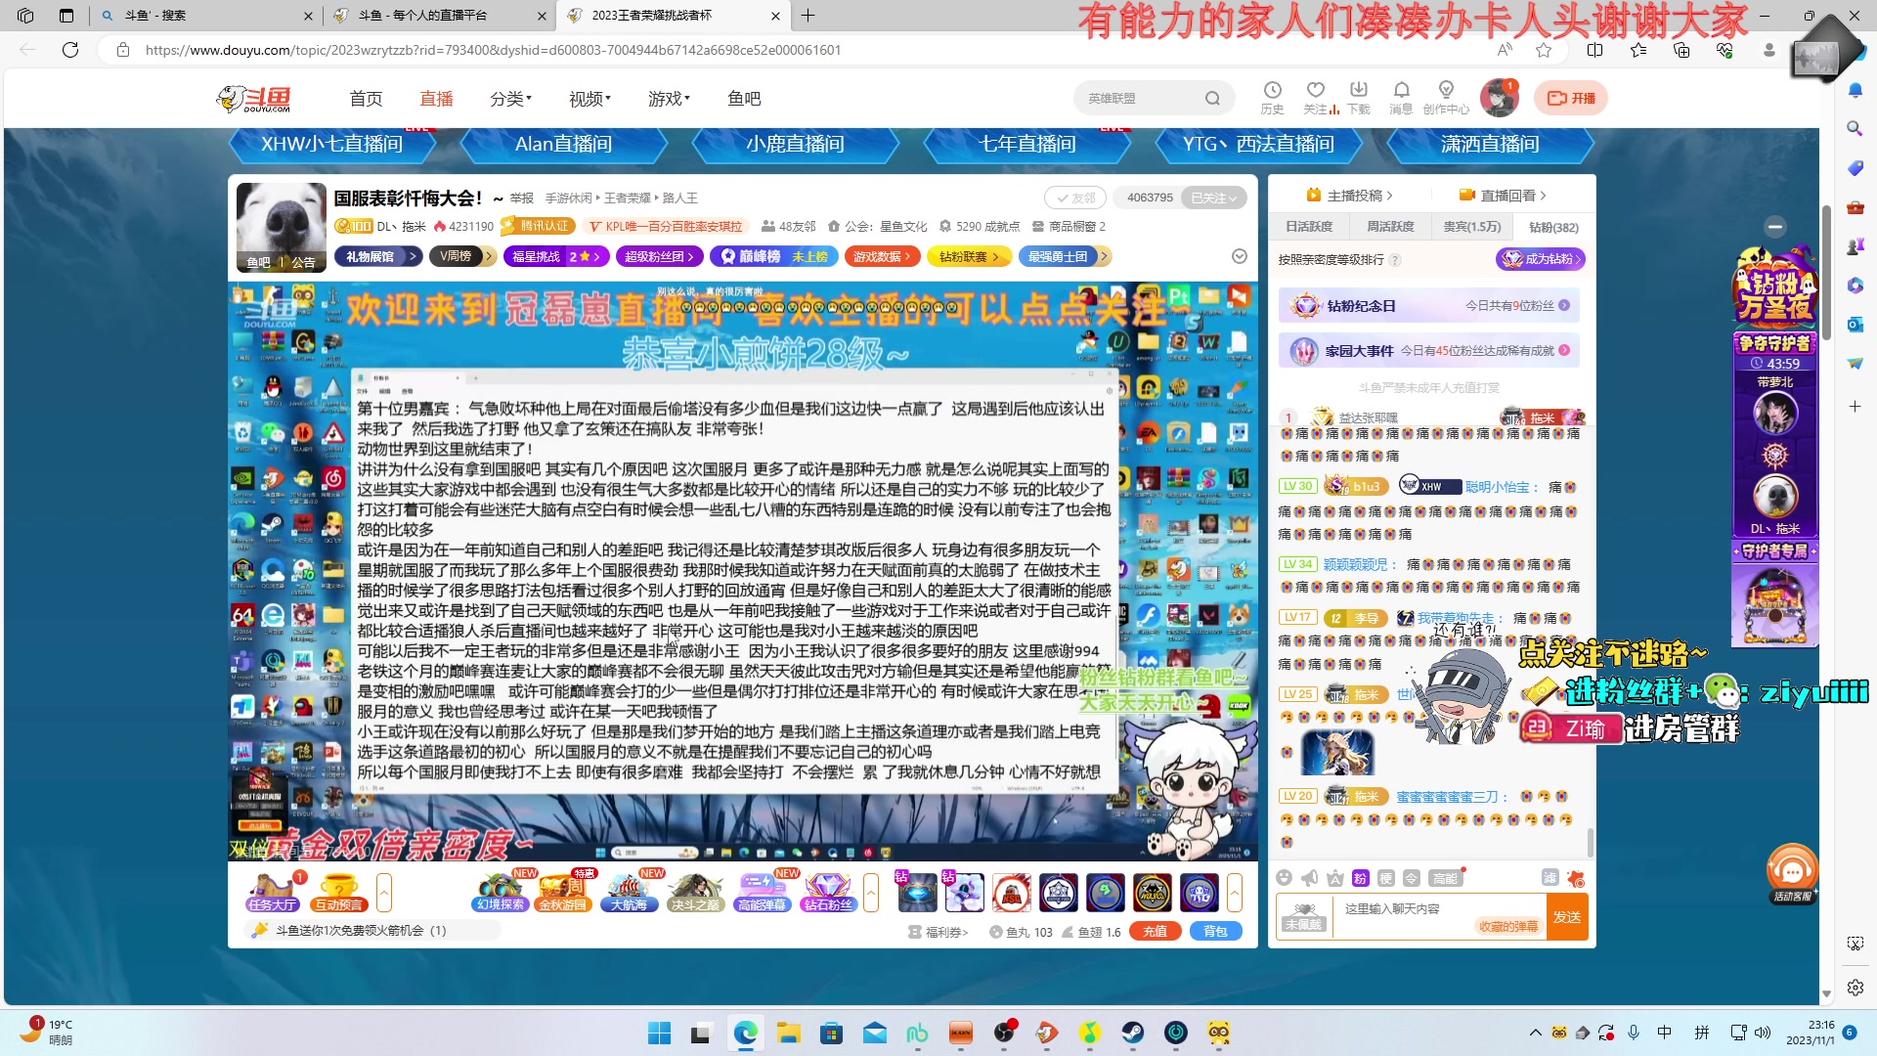
Task: Open 活动客服 support chat bubble
Action: coord(1792,873)
